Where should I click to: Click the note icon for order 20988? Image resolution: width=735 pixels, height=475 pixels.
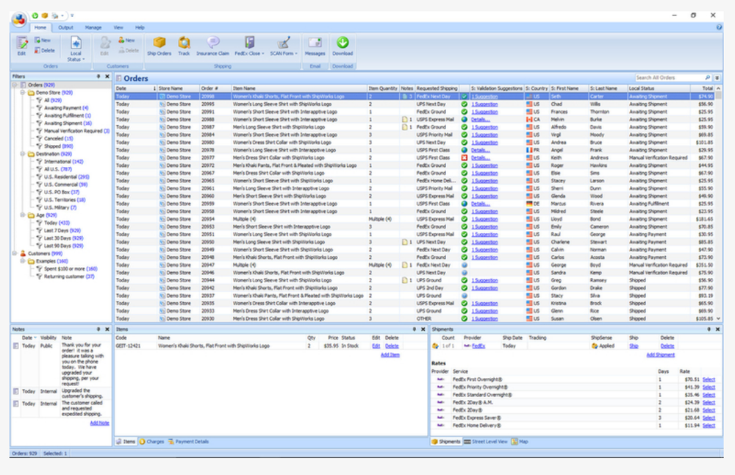[x=404, y=120]
